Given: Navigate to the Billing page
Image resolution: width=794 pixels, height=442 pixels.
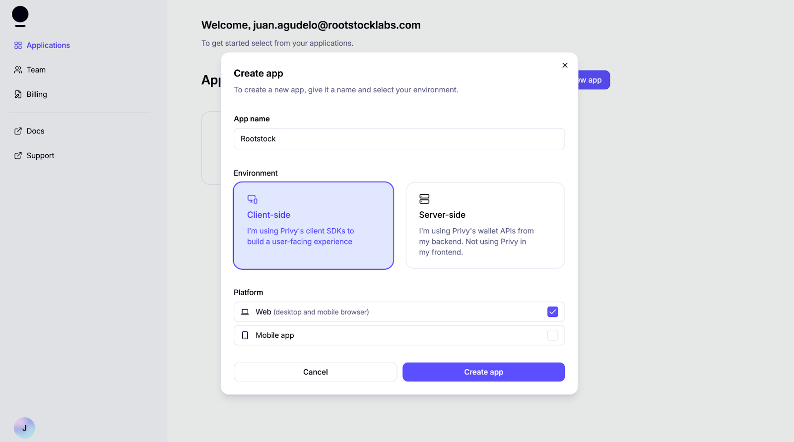Looking at the screenshot, I should [x=37, y=94].
